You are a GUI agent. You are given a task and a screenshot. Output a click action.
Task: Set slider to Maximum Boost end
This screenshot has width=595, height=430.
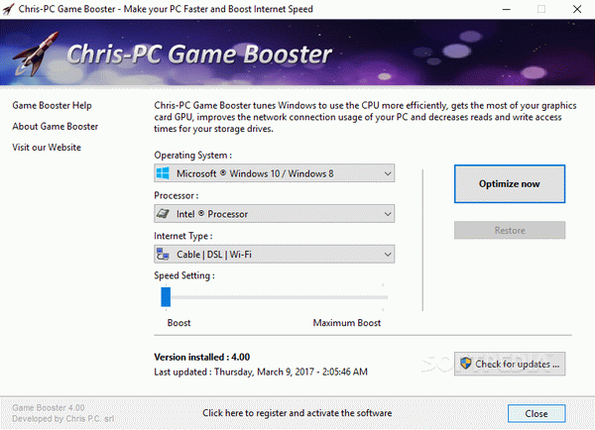click(x=383, y=297)
